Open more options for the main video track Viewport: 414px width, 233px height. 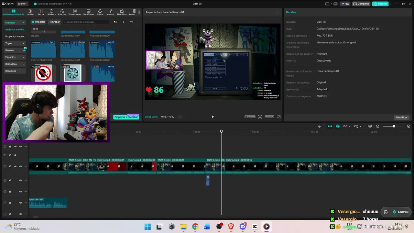click(26, 166)
